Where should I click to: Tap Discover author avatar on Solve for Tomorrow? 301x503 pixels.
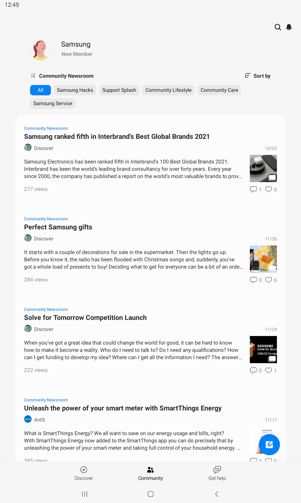tap(28, 328)
